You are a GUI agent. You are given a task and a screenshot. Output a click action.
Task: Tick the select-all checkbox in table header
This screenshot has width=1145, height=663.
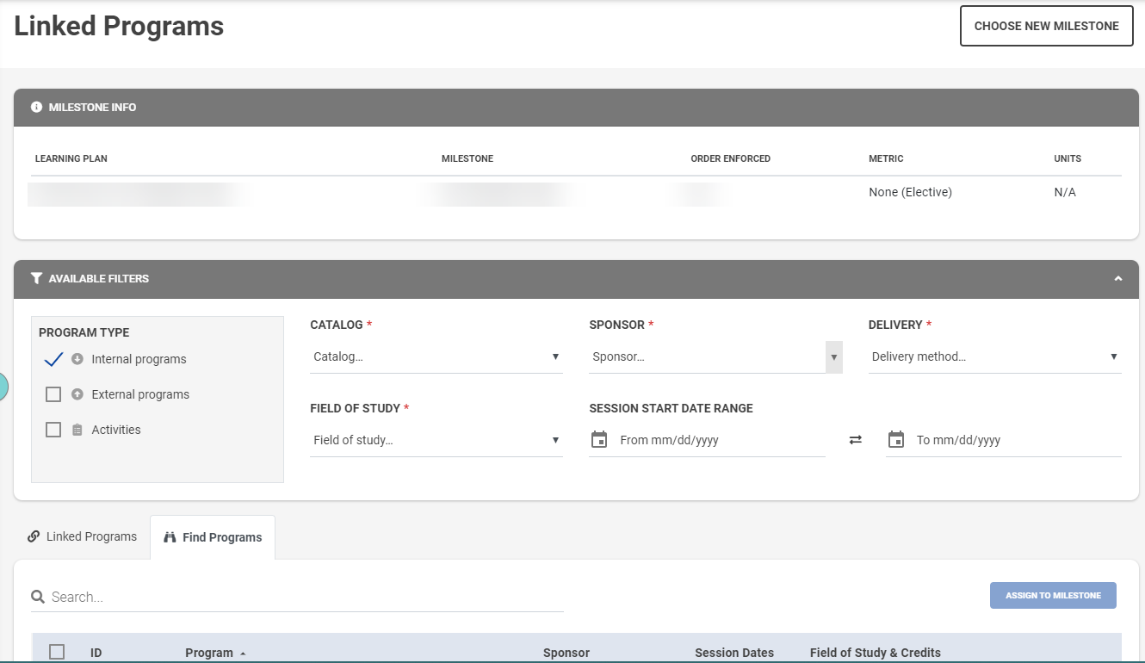(x=57, y=652)
